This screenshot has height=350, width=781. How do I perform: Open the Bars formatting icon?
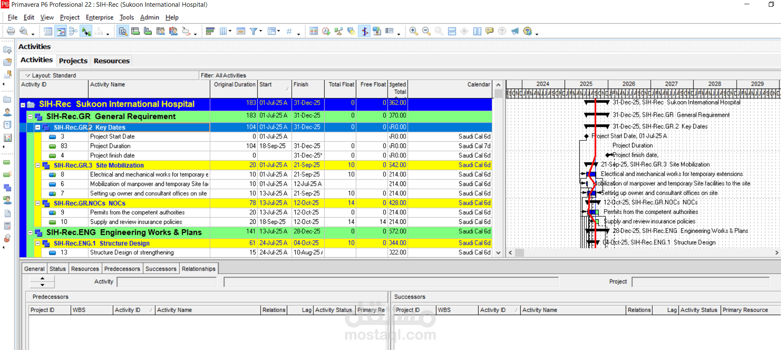[210, 31]
